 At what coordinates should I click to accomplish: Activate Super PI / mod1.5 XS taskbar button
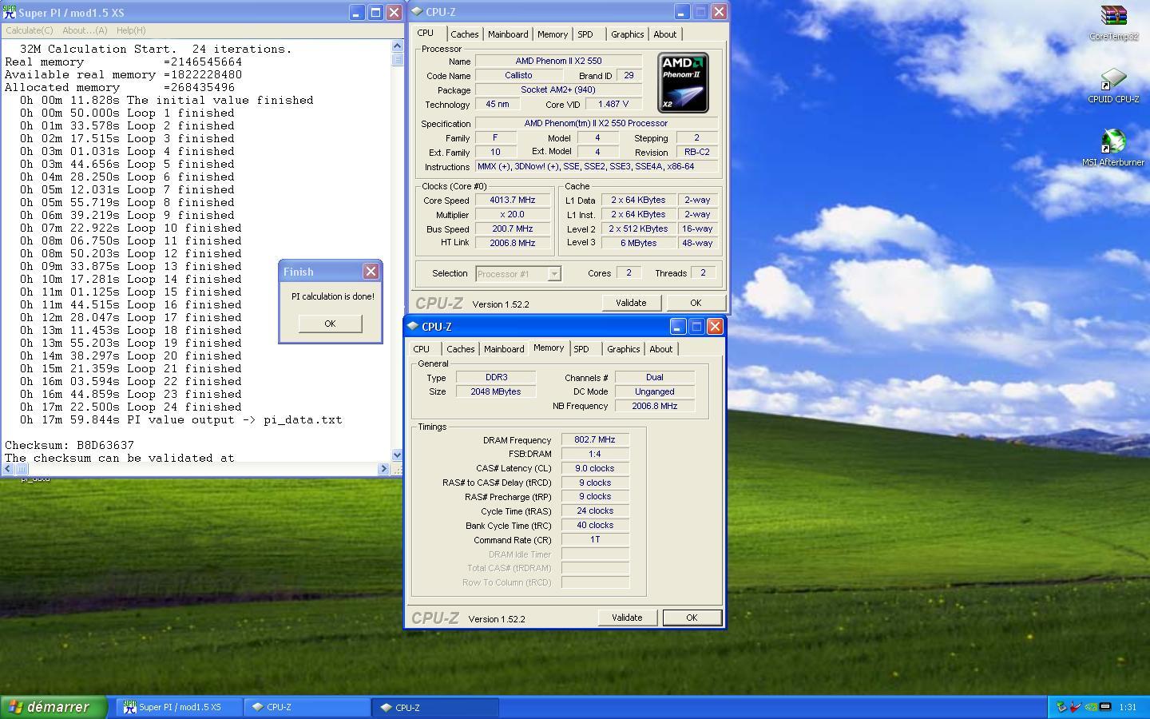(180, 707)
